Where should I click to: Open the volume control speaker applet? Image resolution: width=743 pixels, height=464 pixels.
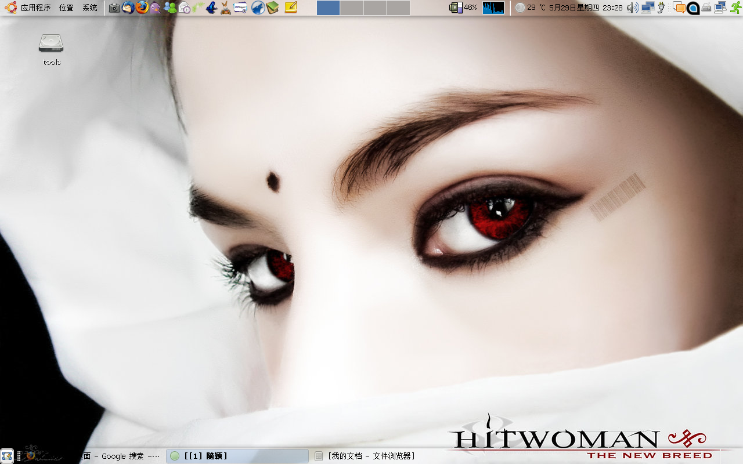(633, 8)
